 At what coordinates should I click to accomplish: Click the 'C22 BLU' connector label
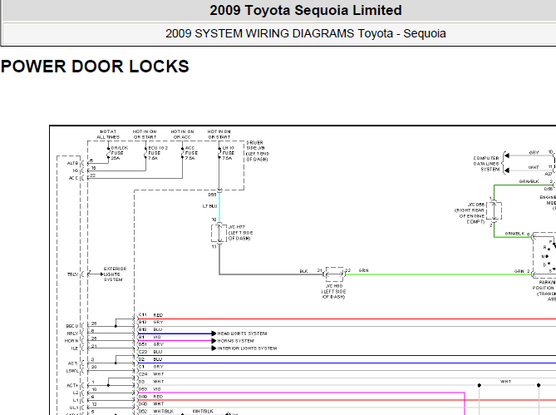(x=150, y=352)
